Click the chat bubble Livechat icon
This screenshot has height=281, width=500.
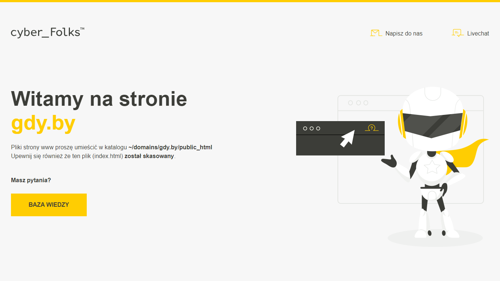click(x=458, y=33)
